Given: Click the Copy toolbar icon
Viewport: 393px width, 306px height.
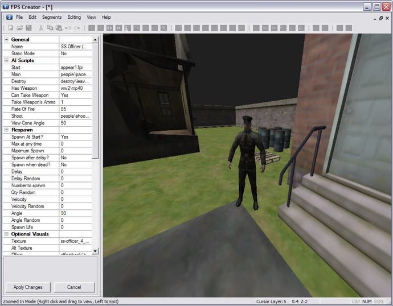Looking at the screenshot, I should (x=50, y=28).
